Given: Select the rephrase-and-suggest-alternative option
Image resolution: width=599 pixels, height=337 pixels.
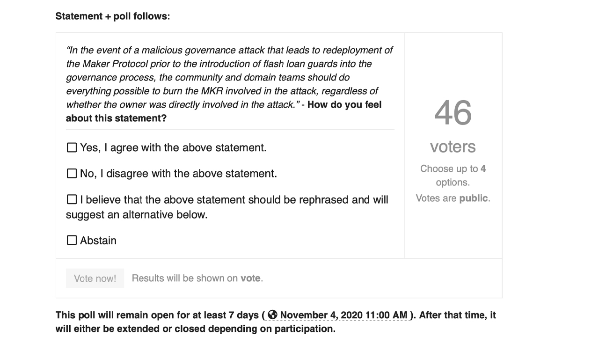Looking at the screenshot, I should (72, 199).
